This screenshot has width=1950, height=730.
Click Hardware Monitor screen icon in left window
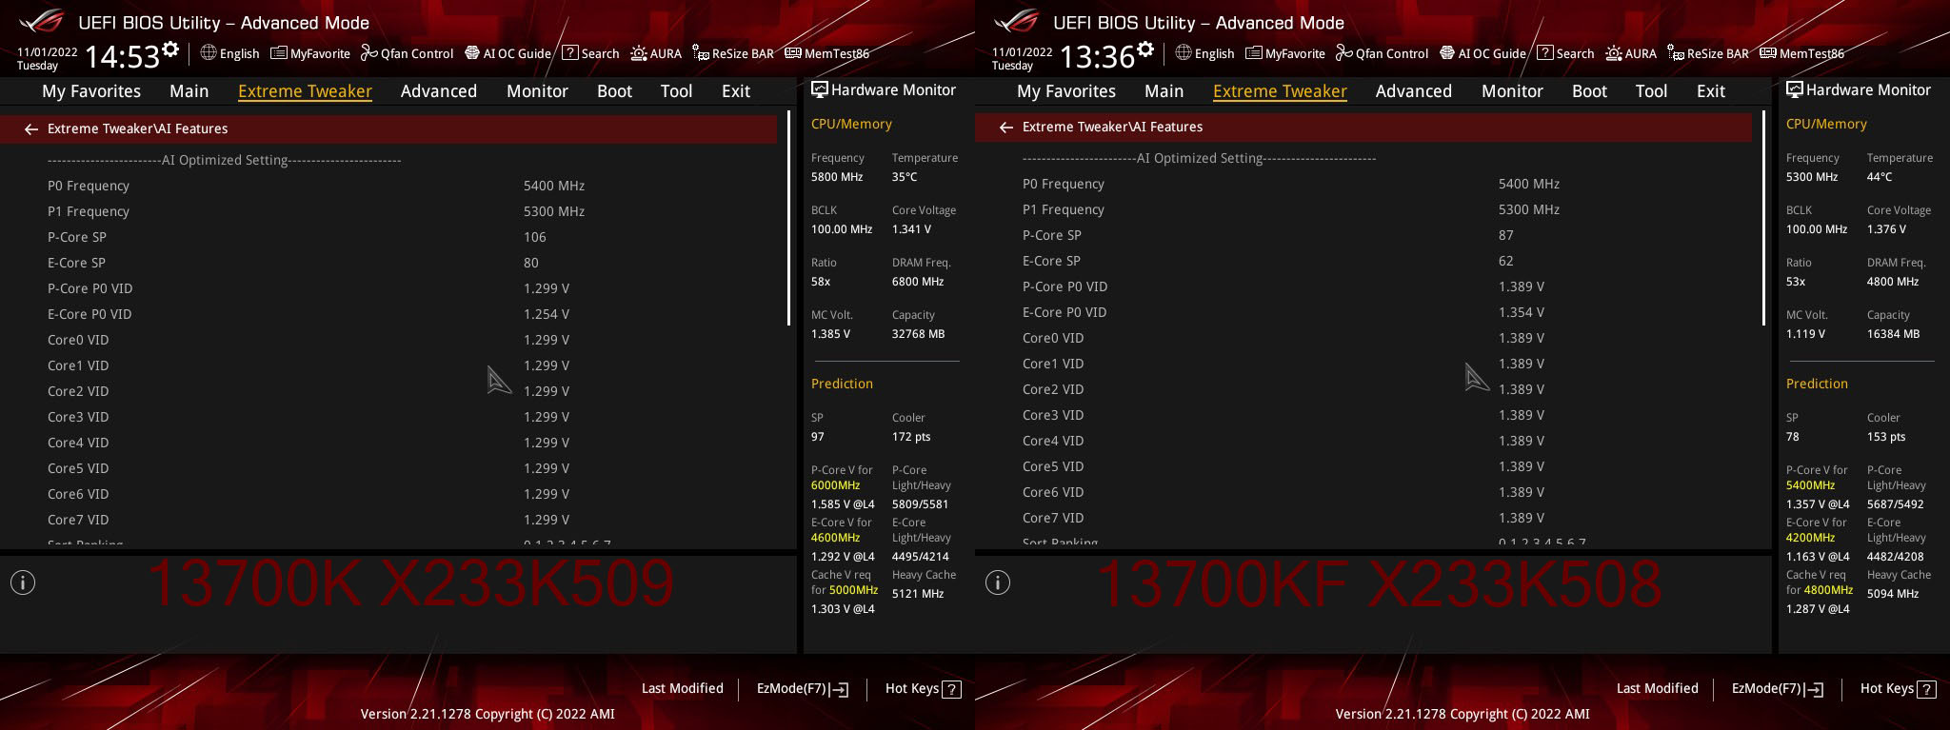[x=819, y=89]
